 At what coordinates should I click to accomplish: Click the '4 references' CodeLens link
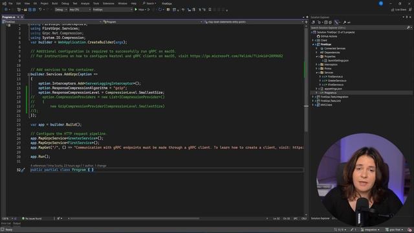[38, 166]
